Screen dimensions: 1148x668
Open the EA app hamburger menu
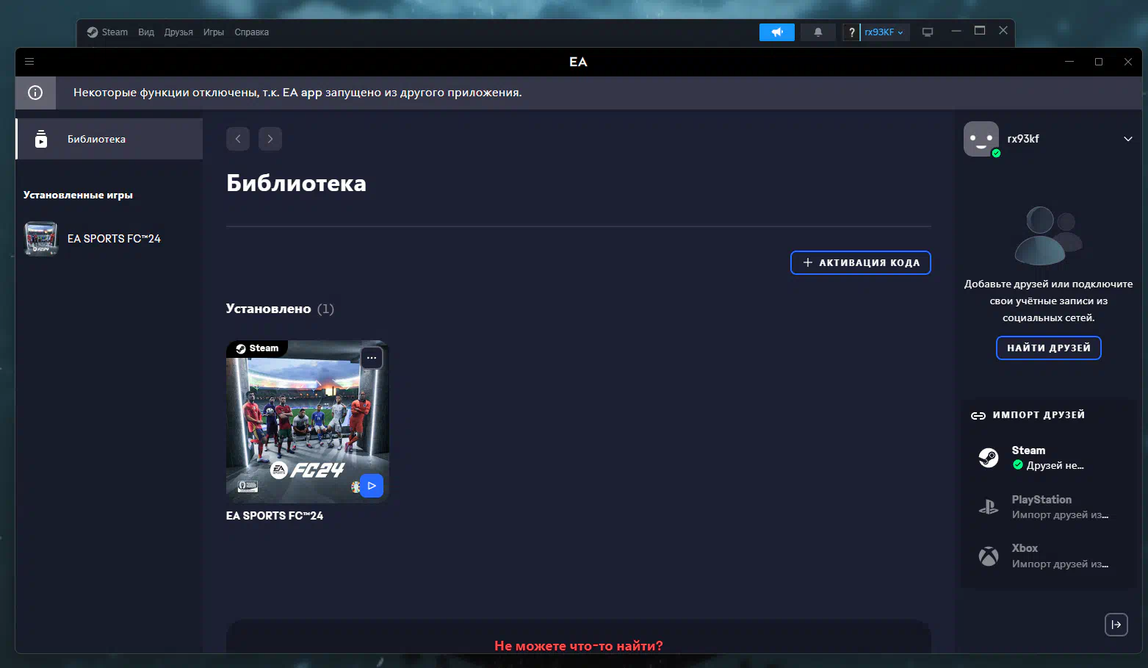(x=29, y=62)
